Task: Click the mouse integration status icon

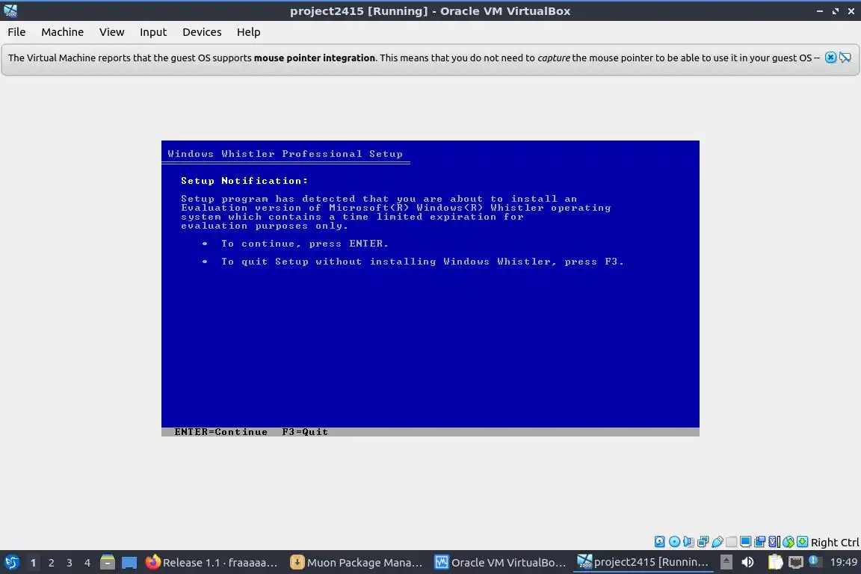Action: point(789,542)
